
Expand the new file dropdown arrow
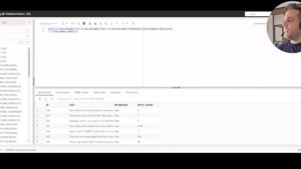pyautogui.click(x=67, y=23)
